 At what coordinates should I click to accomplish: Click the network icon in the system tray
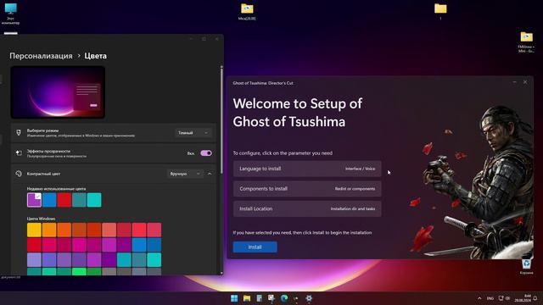(501, 298)
